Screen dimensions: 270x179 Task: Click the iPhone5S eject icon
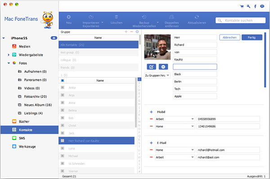pyautogui.click(x=54, y=38)
